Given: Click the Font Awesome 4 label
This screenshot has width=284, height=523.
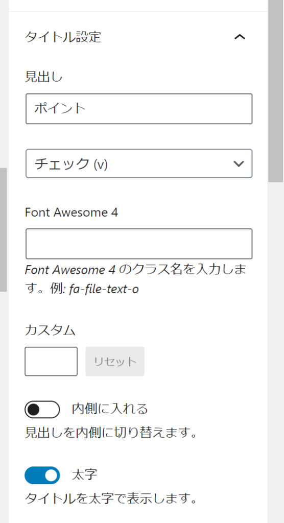Looking at the screenshot, I should (x=72, y=212).
